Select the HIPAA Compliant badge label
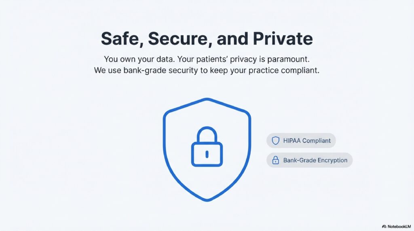The image size is (414, 231). (x=307, y=141)
